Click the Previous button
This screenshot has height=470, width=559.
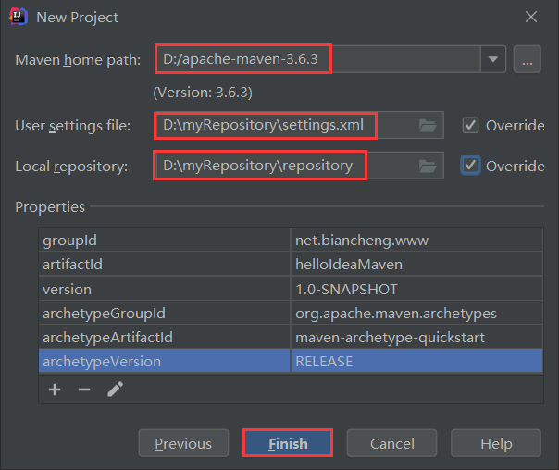click(183, 443)
